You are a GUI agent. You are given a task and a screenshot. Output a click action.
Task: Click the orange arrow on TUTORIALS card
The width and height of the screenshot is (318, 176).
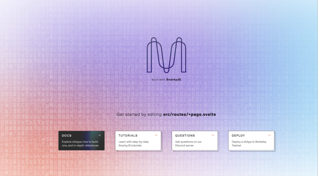[x=156, y=135]
